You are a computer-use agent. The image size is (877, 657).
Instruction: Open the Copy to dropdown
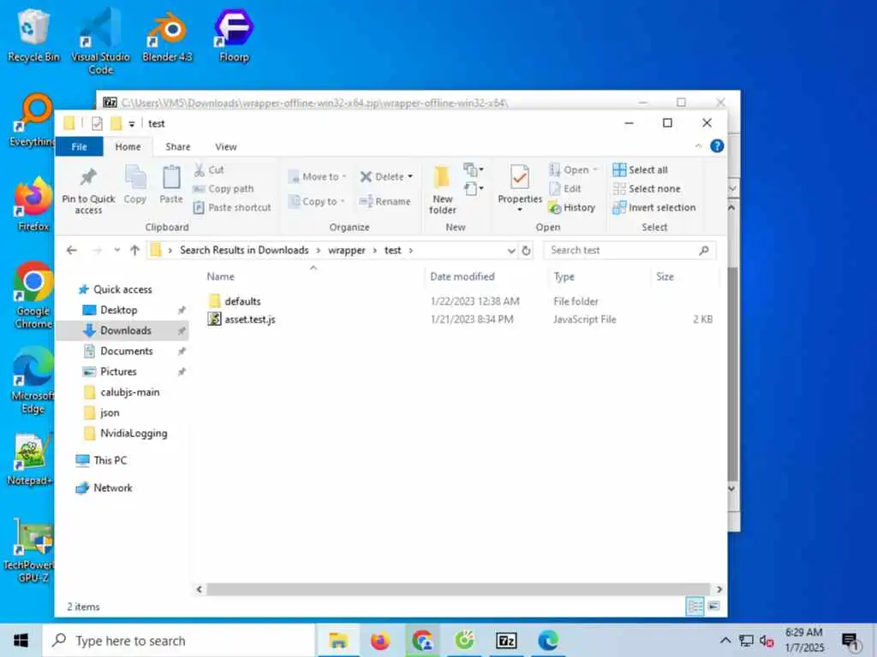click(317, 201)
